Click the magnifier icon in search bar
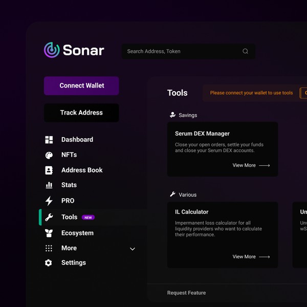 tap(245, 51)
